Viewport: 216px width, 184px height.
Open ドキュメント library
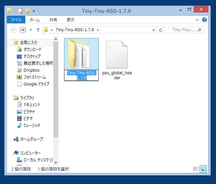click(32, 105)
